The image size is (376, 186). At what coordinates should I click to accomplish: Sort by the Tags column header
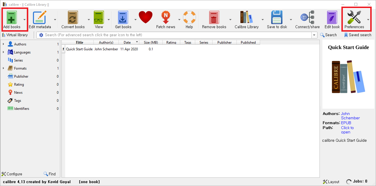pyautogui.click(x=188, y=42)
